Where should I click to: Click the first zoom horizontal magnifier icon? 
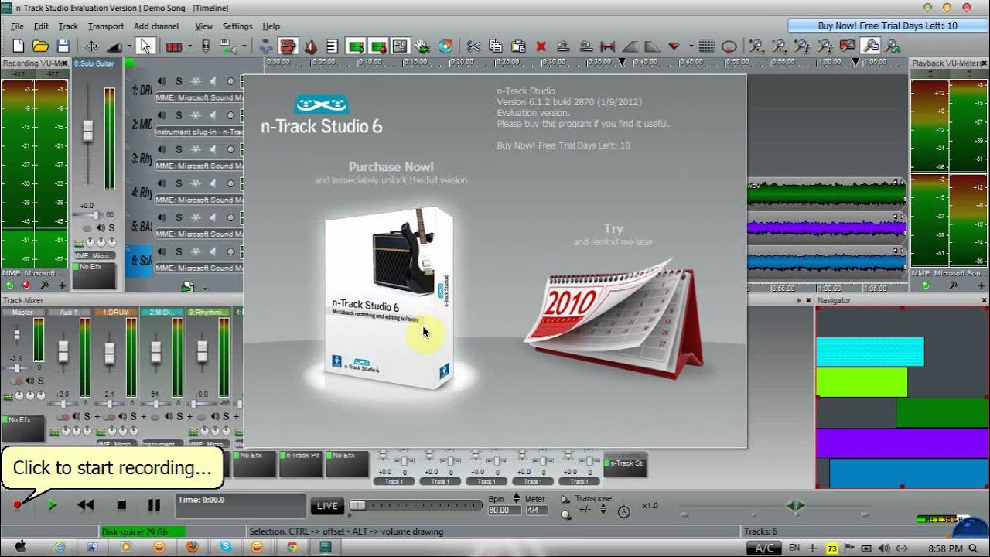[x=756, y=46]
